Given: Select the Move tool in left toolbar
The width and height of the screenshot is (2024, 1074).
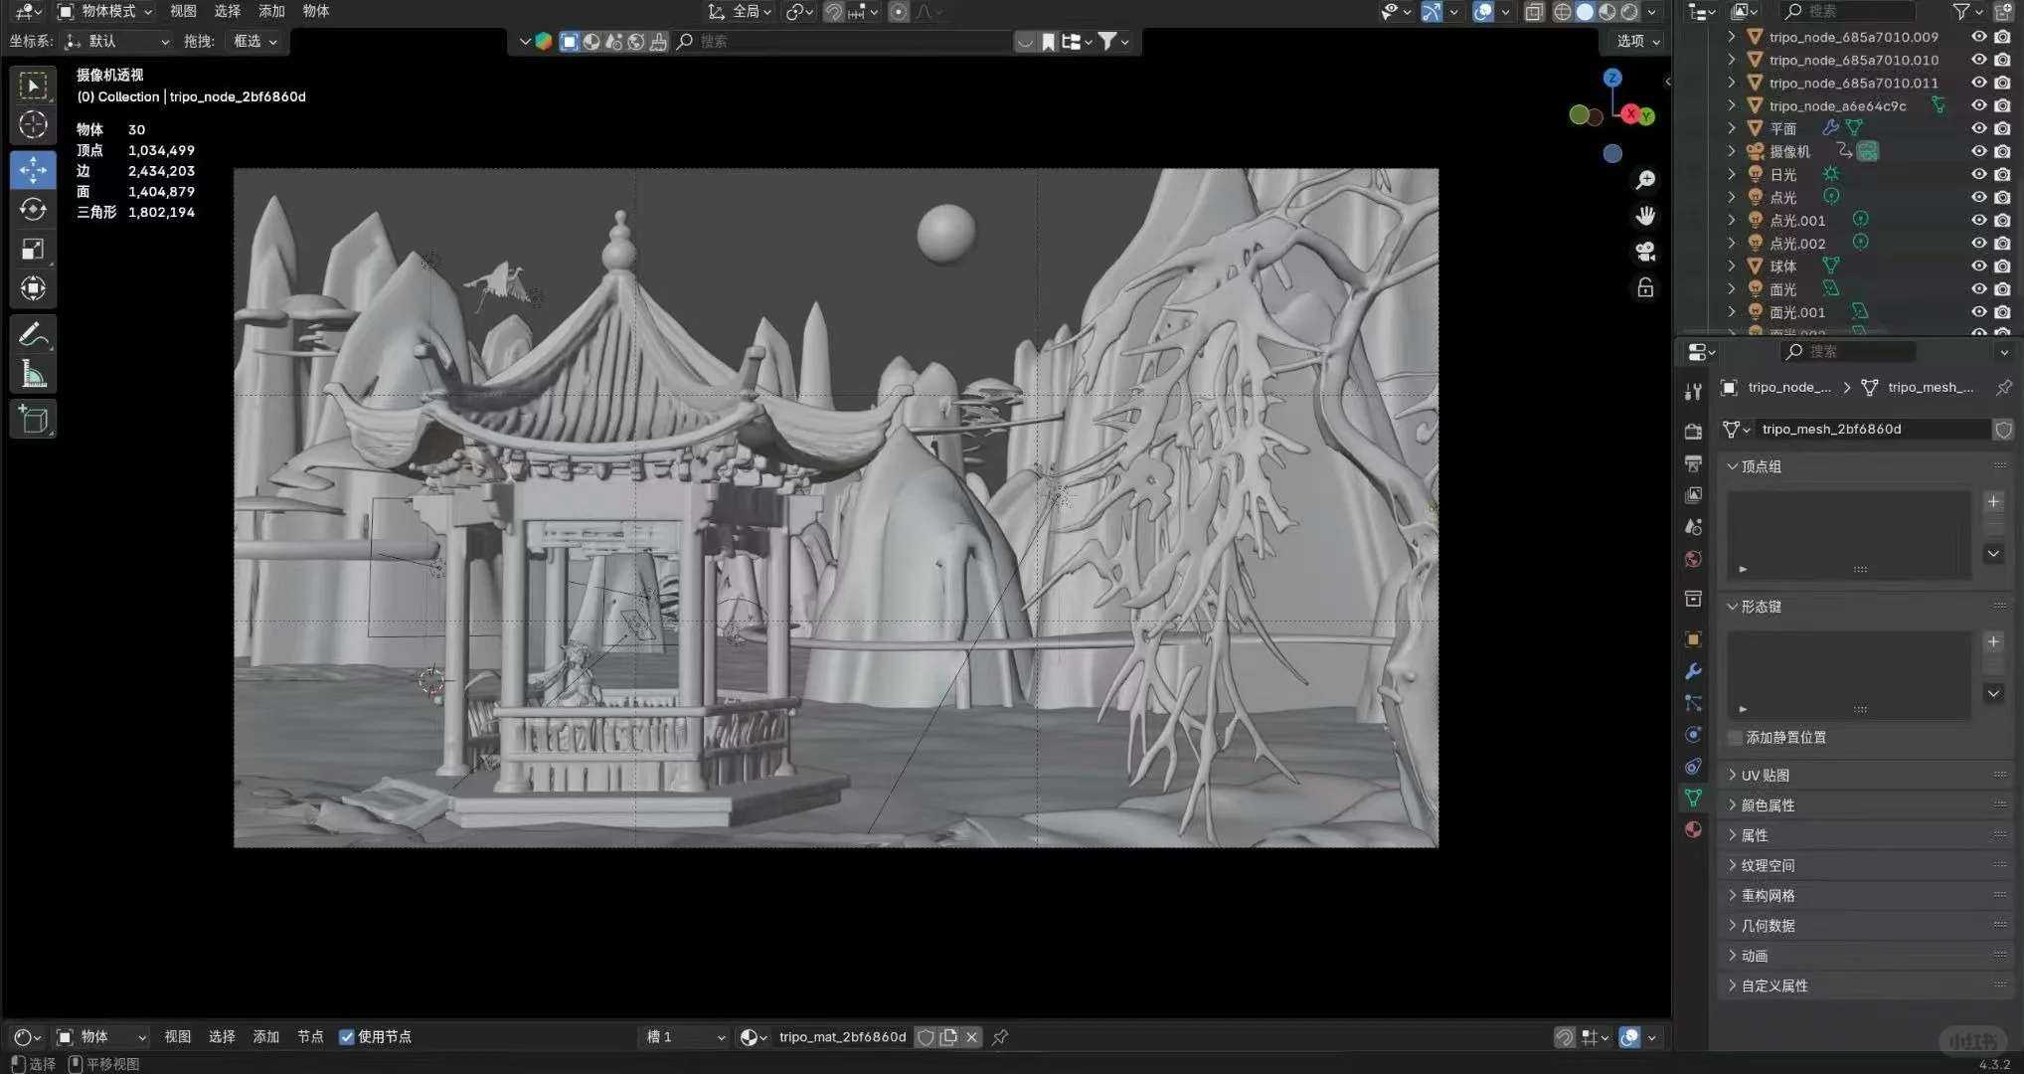Looking at the screenshot, I should [33, 170].
